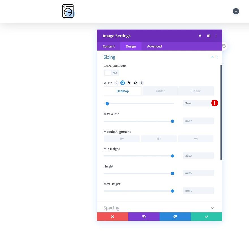The image size is (249, 240).
Task: Save changes with the green checkmark button
Action: click(x=206, y=216)
